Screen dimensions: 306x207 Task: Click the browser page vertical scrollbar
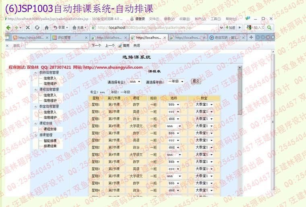click(273, 122)
